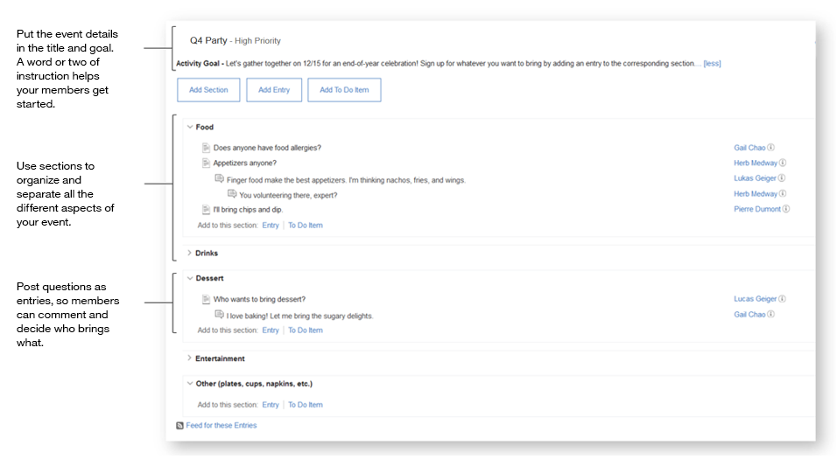Click the Add To Do Item button

pyautogui.click(x=344, y=90)
